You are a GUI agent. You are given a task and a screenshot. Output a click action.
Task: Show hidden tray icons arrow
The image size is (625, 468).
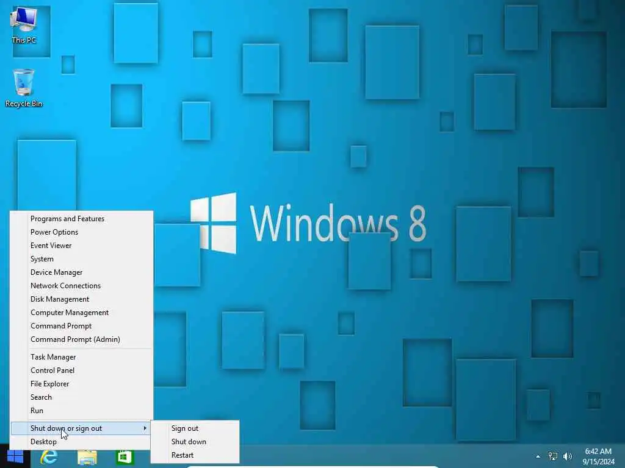pyautogui.click(x=538, y=456)
